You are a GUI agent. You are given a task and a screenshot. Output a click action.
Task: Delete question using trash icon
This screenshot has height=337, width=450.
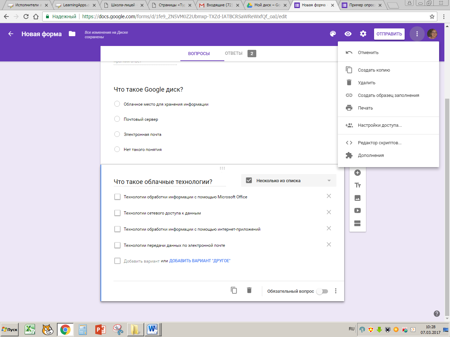click(x=249, y=290)
